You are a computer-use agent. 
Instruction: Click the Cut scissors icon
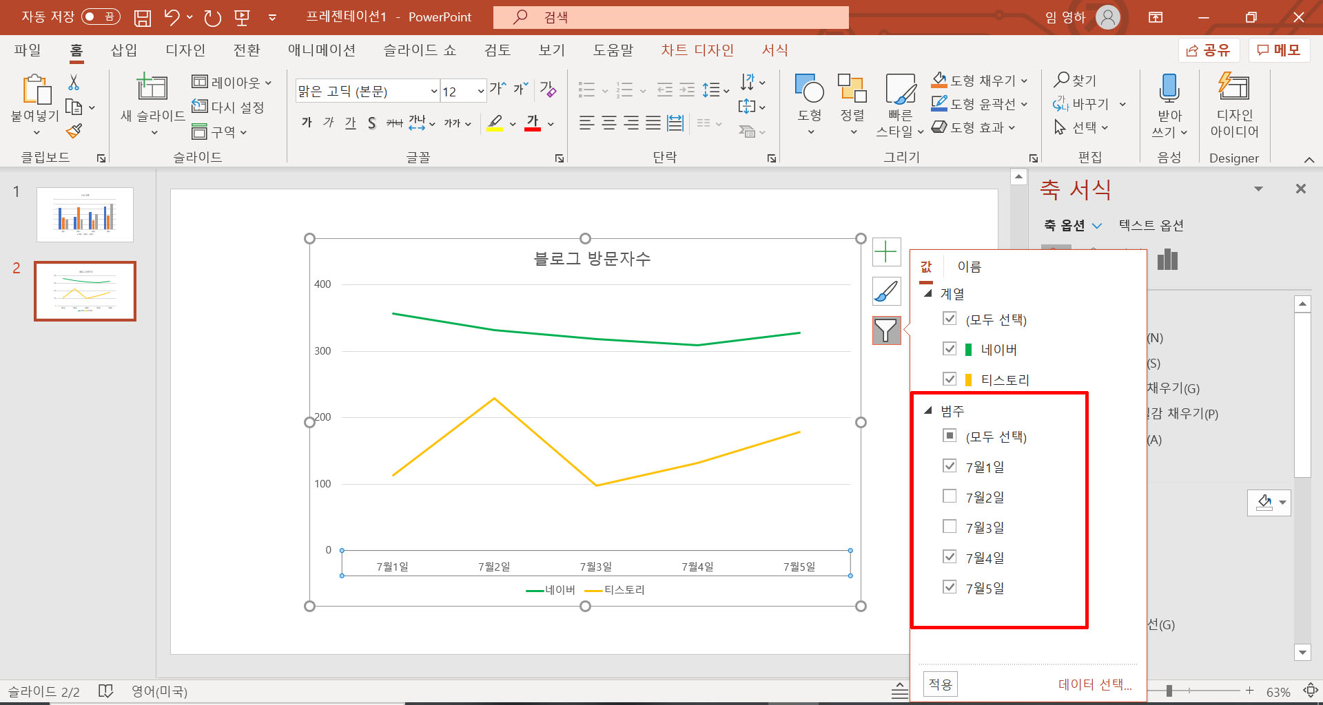point(74,82)
